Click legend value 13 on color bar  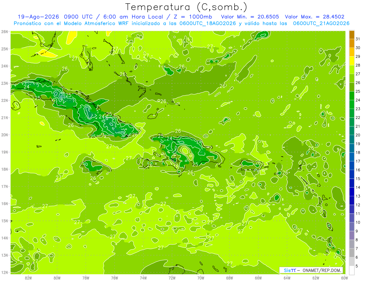(x=358, y=196)
